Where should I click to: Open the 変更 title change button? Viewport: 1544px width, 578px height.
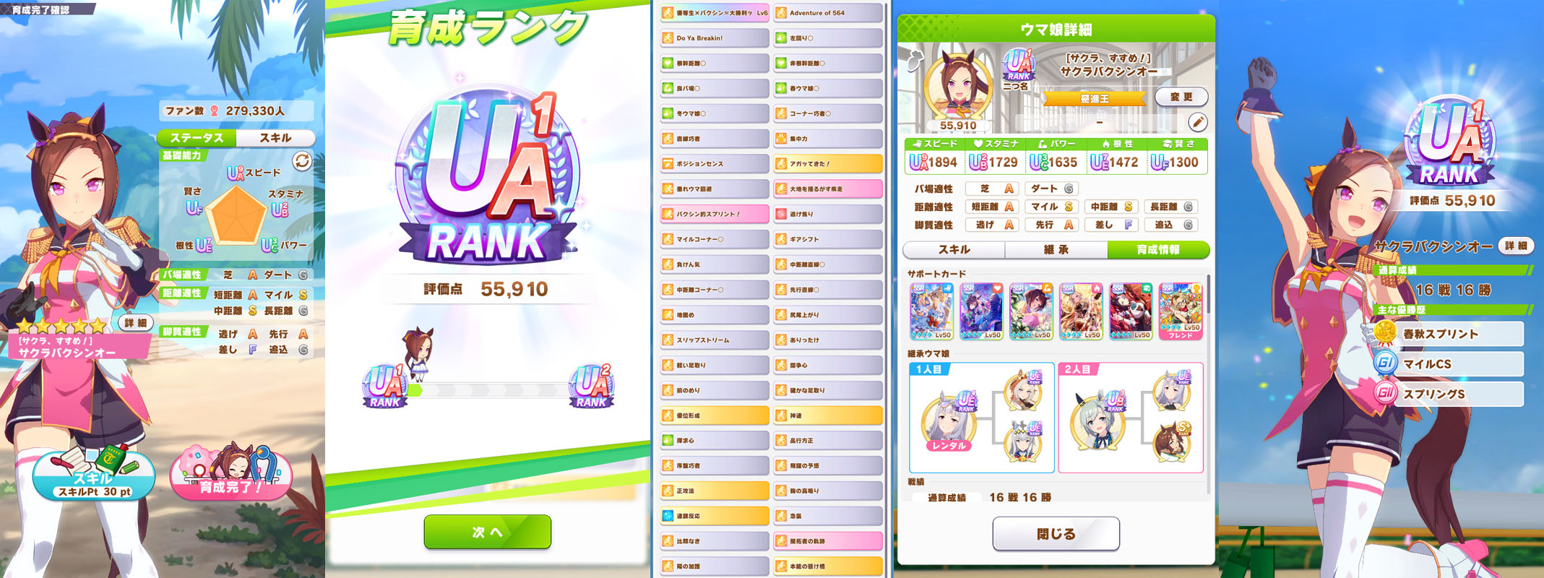pyautogui.click(x=1181, y=97)
